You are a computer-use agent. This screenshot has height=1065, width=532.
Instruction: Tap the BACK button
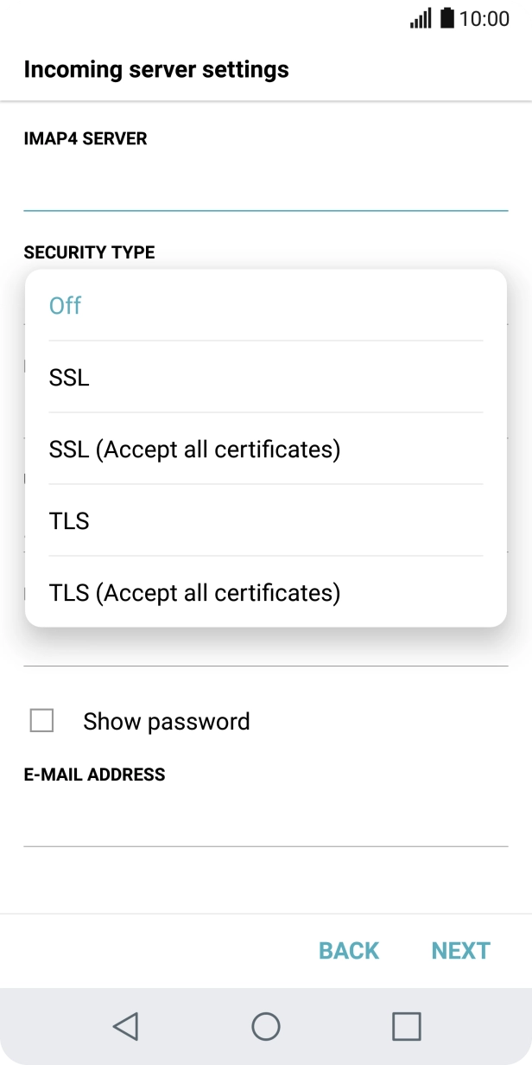[x=348, y=950]
